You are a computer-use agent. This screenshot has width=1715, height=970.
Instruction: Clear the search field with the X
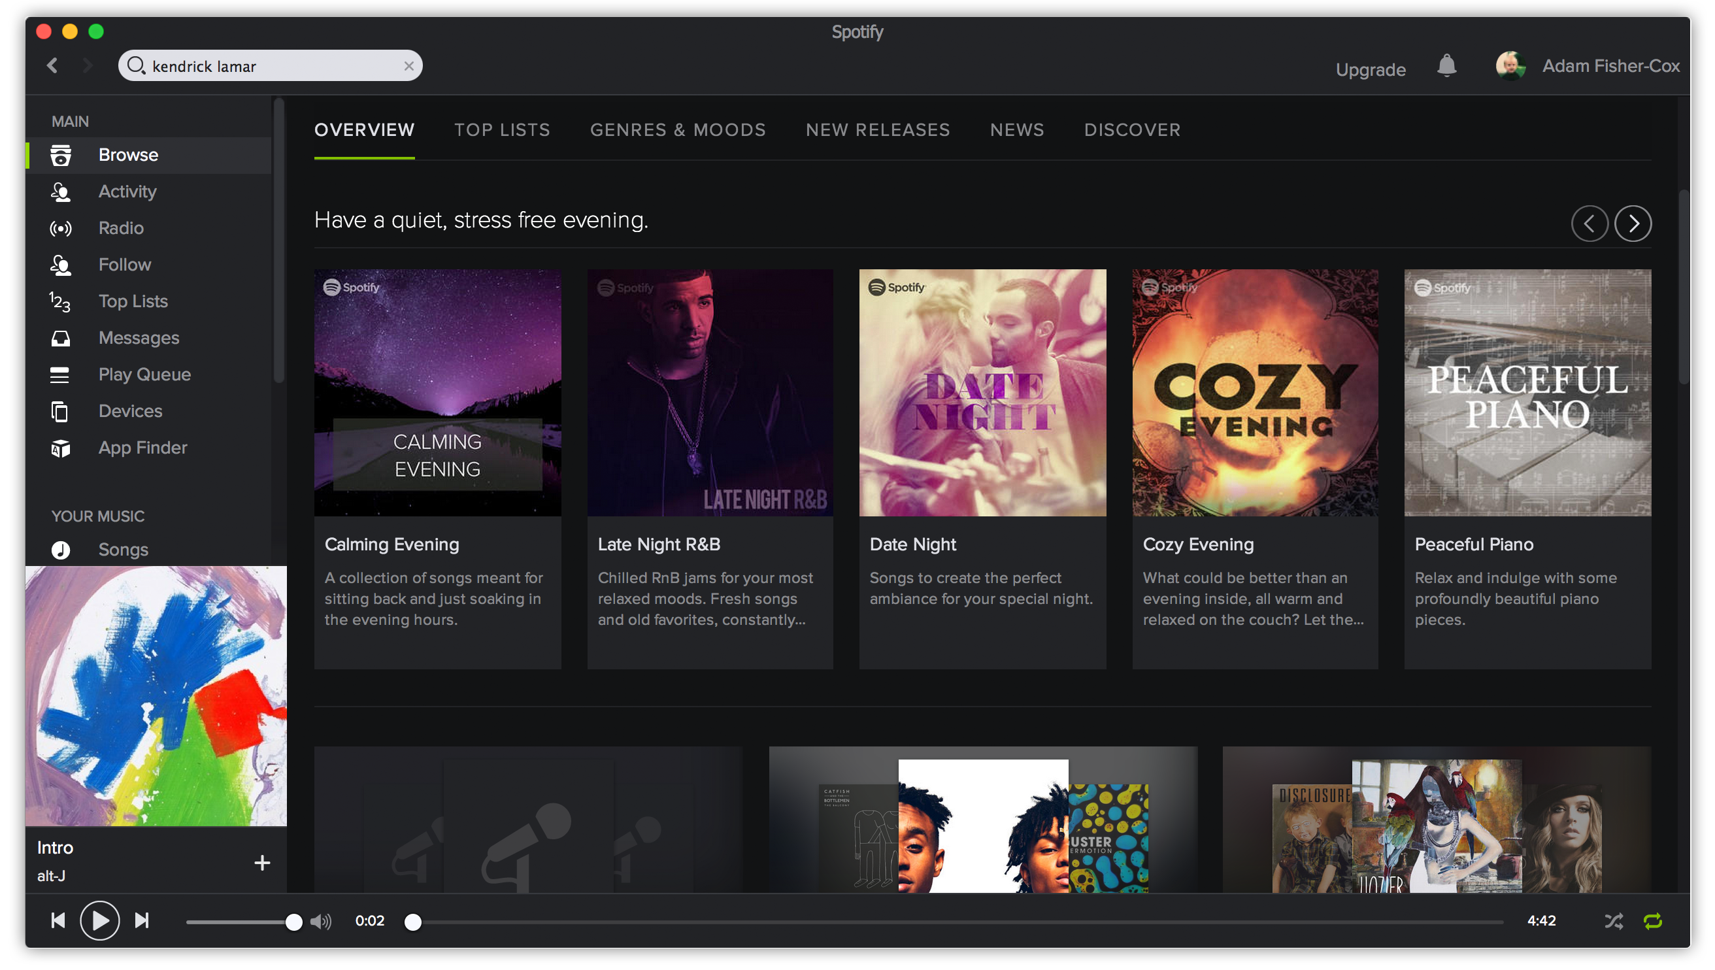click(408, 66)
